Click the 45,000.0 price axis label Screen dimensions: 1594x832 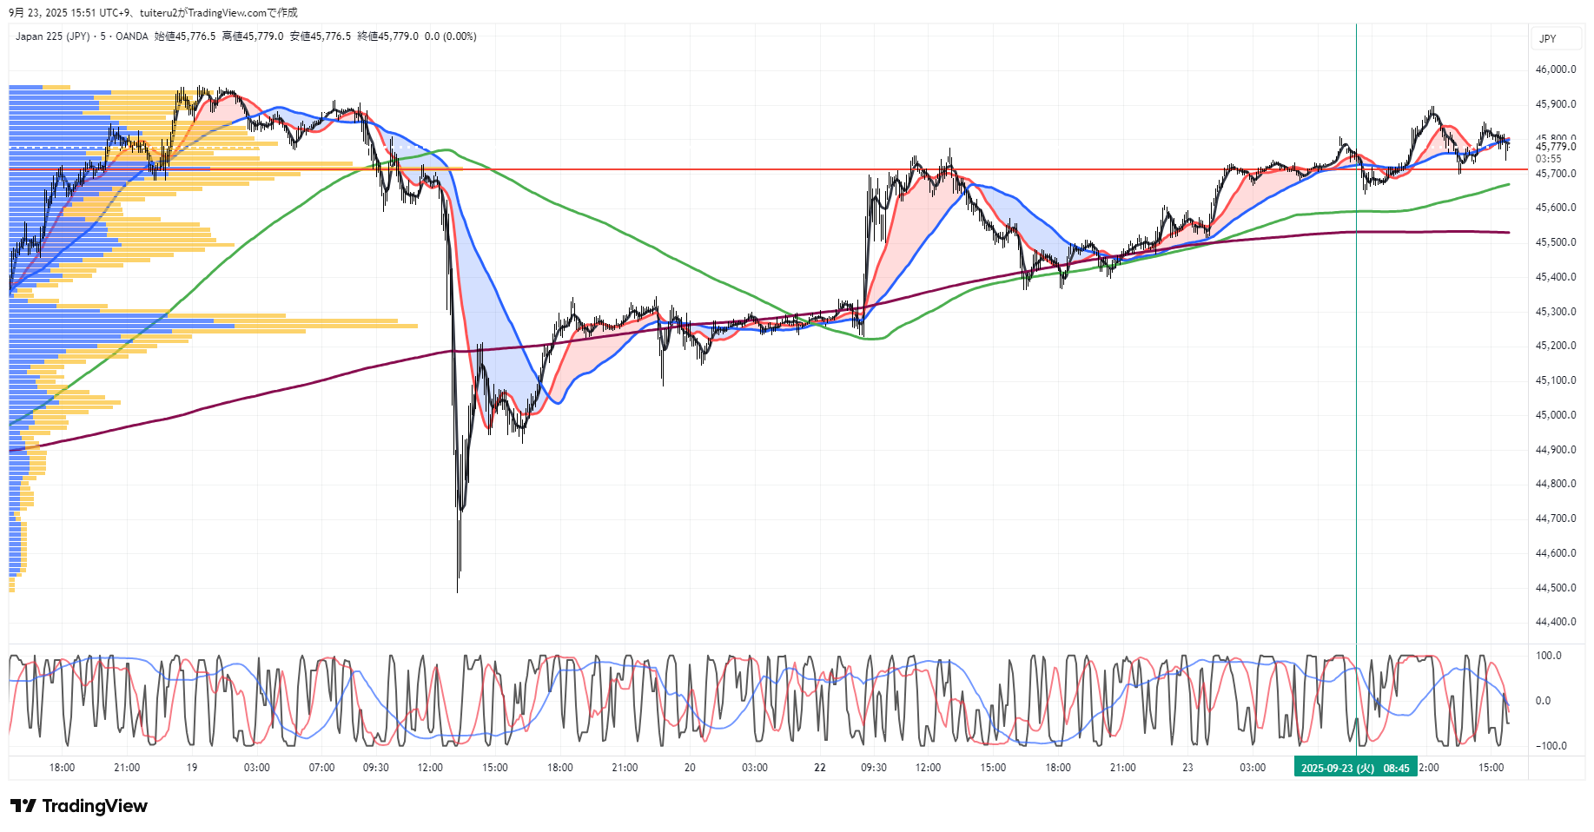(1555, 415)
